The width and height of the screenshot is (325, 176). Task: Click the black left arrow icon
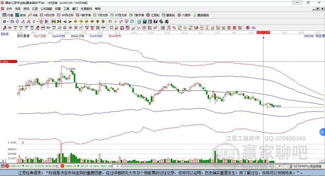point(65,21)
